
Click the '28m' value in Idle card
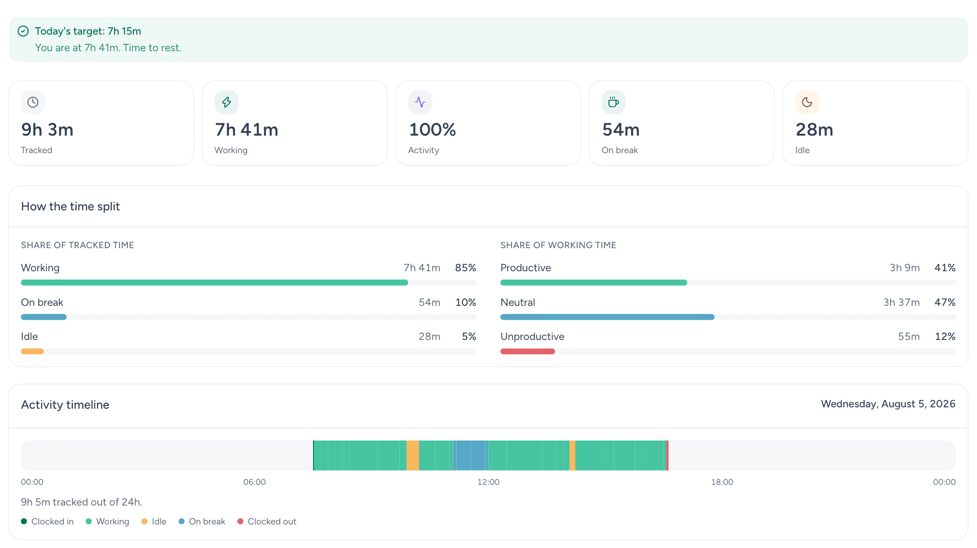coord(814,130)
